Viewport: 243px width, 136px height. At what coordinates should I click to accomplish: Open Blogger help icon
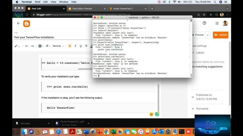(x=204, y=23)
